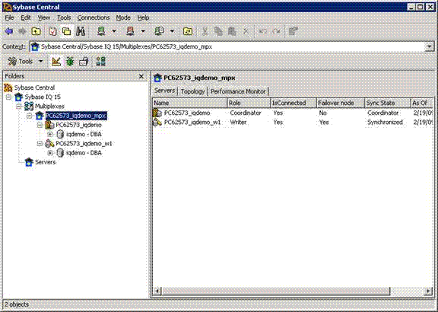
Task: Go up one folder level
Action: (36, 31)
